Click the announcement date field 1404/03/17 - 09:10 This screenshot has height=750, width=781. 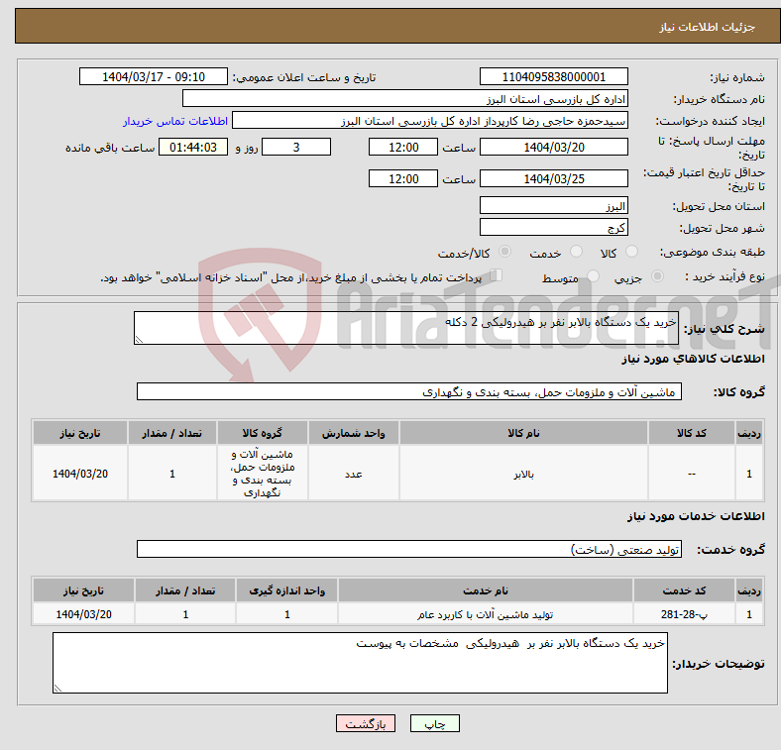click(154, 76)
